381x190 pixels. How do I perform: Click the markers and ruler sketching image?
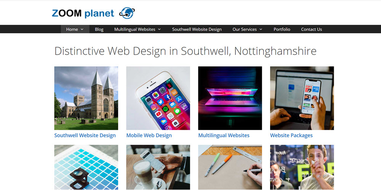[x=230, y=167]
